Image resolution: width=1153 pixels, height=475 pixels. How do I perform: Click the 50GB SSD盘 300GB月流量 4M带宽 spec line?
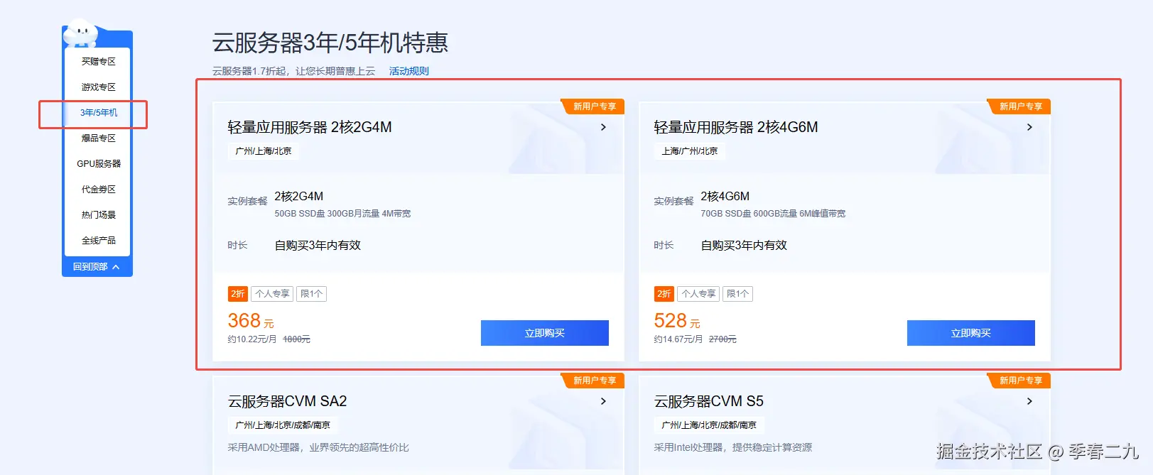[342, 214]
